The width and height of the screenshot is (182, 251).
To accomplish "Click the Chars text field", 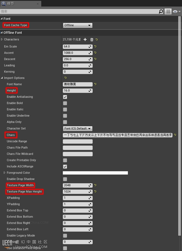I will click(118, 135).
